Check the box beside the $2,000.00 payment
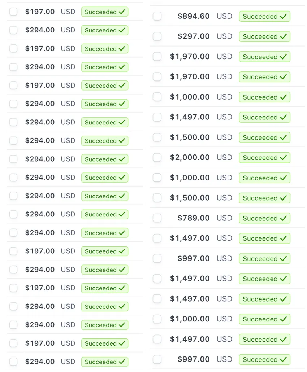The image size is (307, 372). point(157,158)
